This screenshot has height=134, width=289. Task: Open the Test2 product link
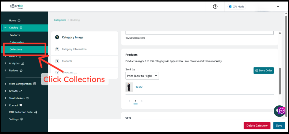coord(139,87)
